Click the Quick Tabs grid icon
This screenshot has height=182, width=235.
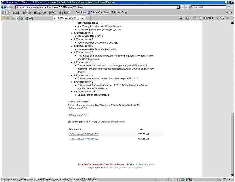click(x=14, y=18)
